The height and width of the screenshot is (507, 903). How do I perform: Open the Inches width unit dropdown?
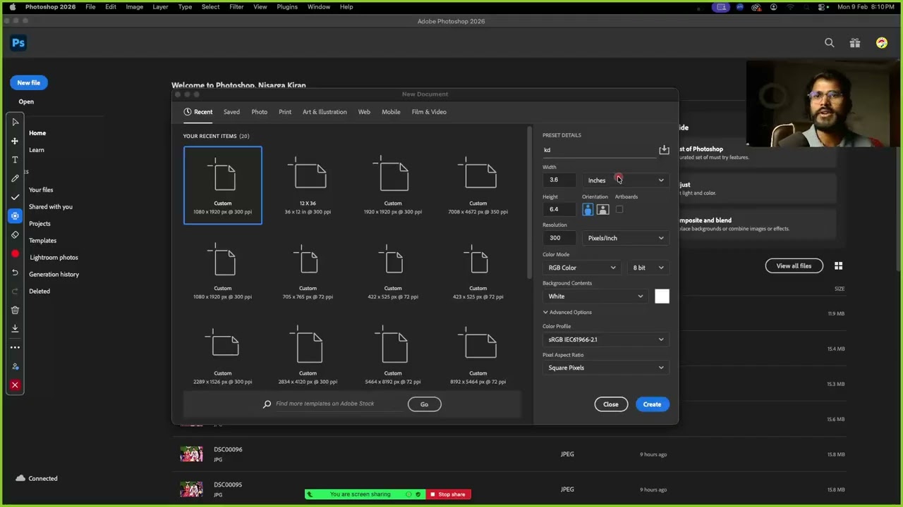[x=626, y=180]
